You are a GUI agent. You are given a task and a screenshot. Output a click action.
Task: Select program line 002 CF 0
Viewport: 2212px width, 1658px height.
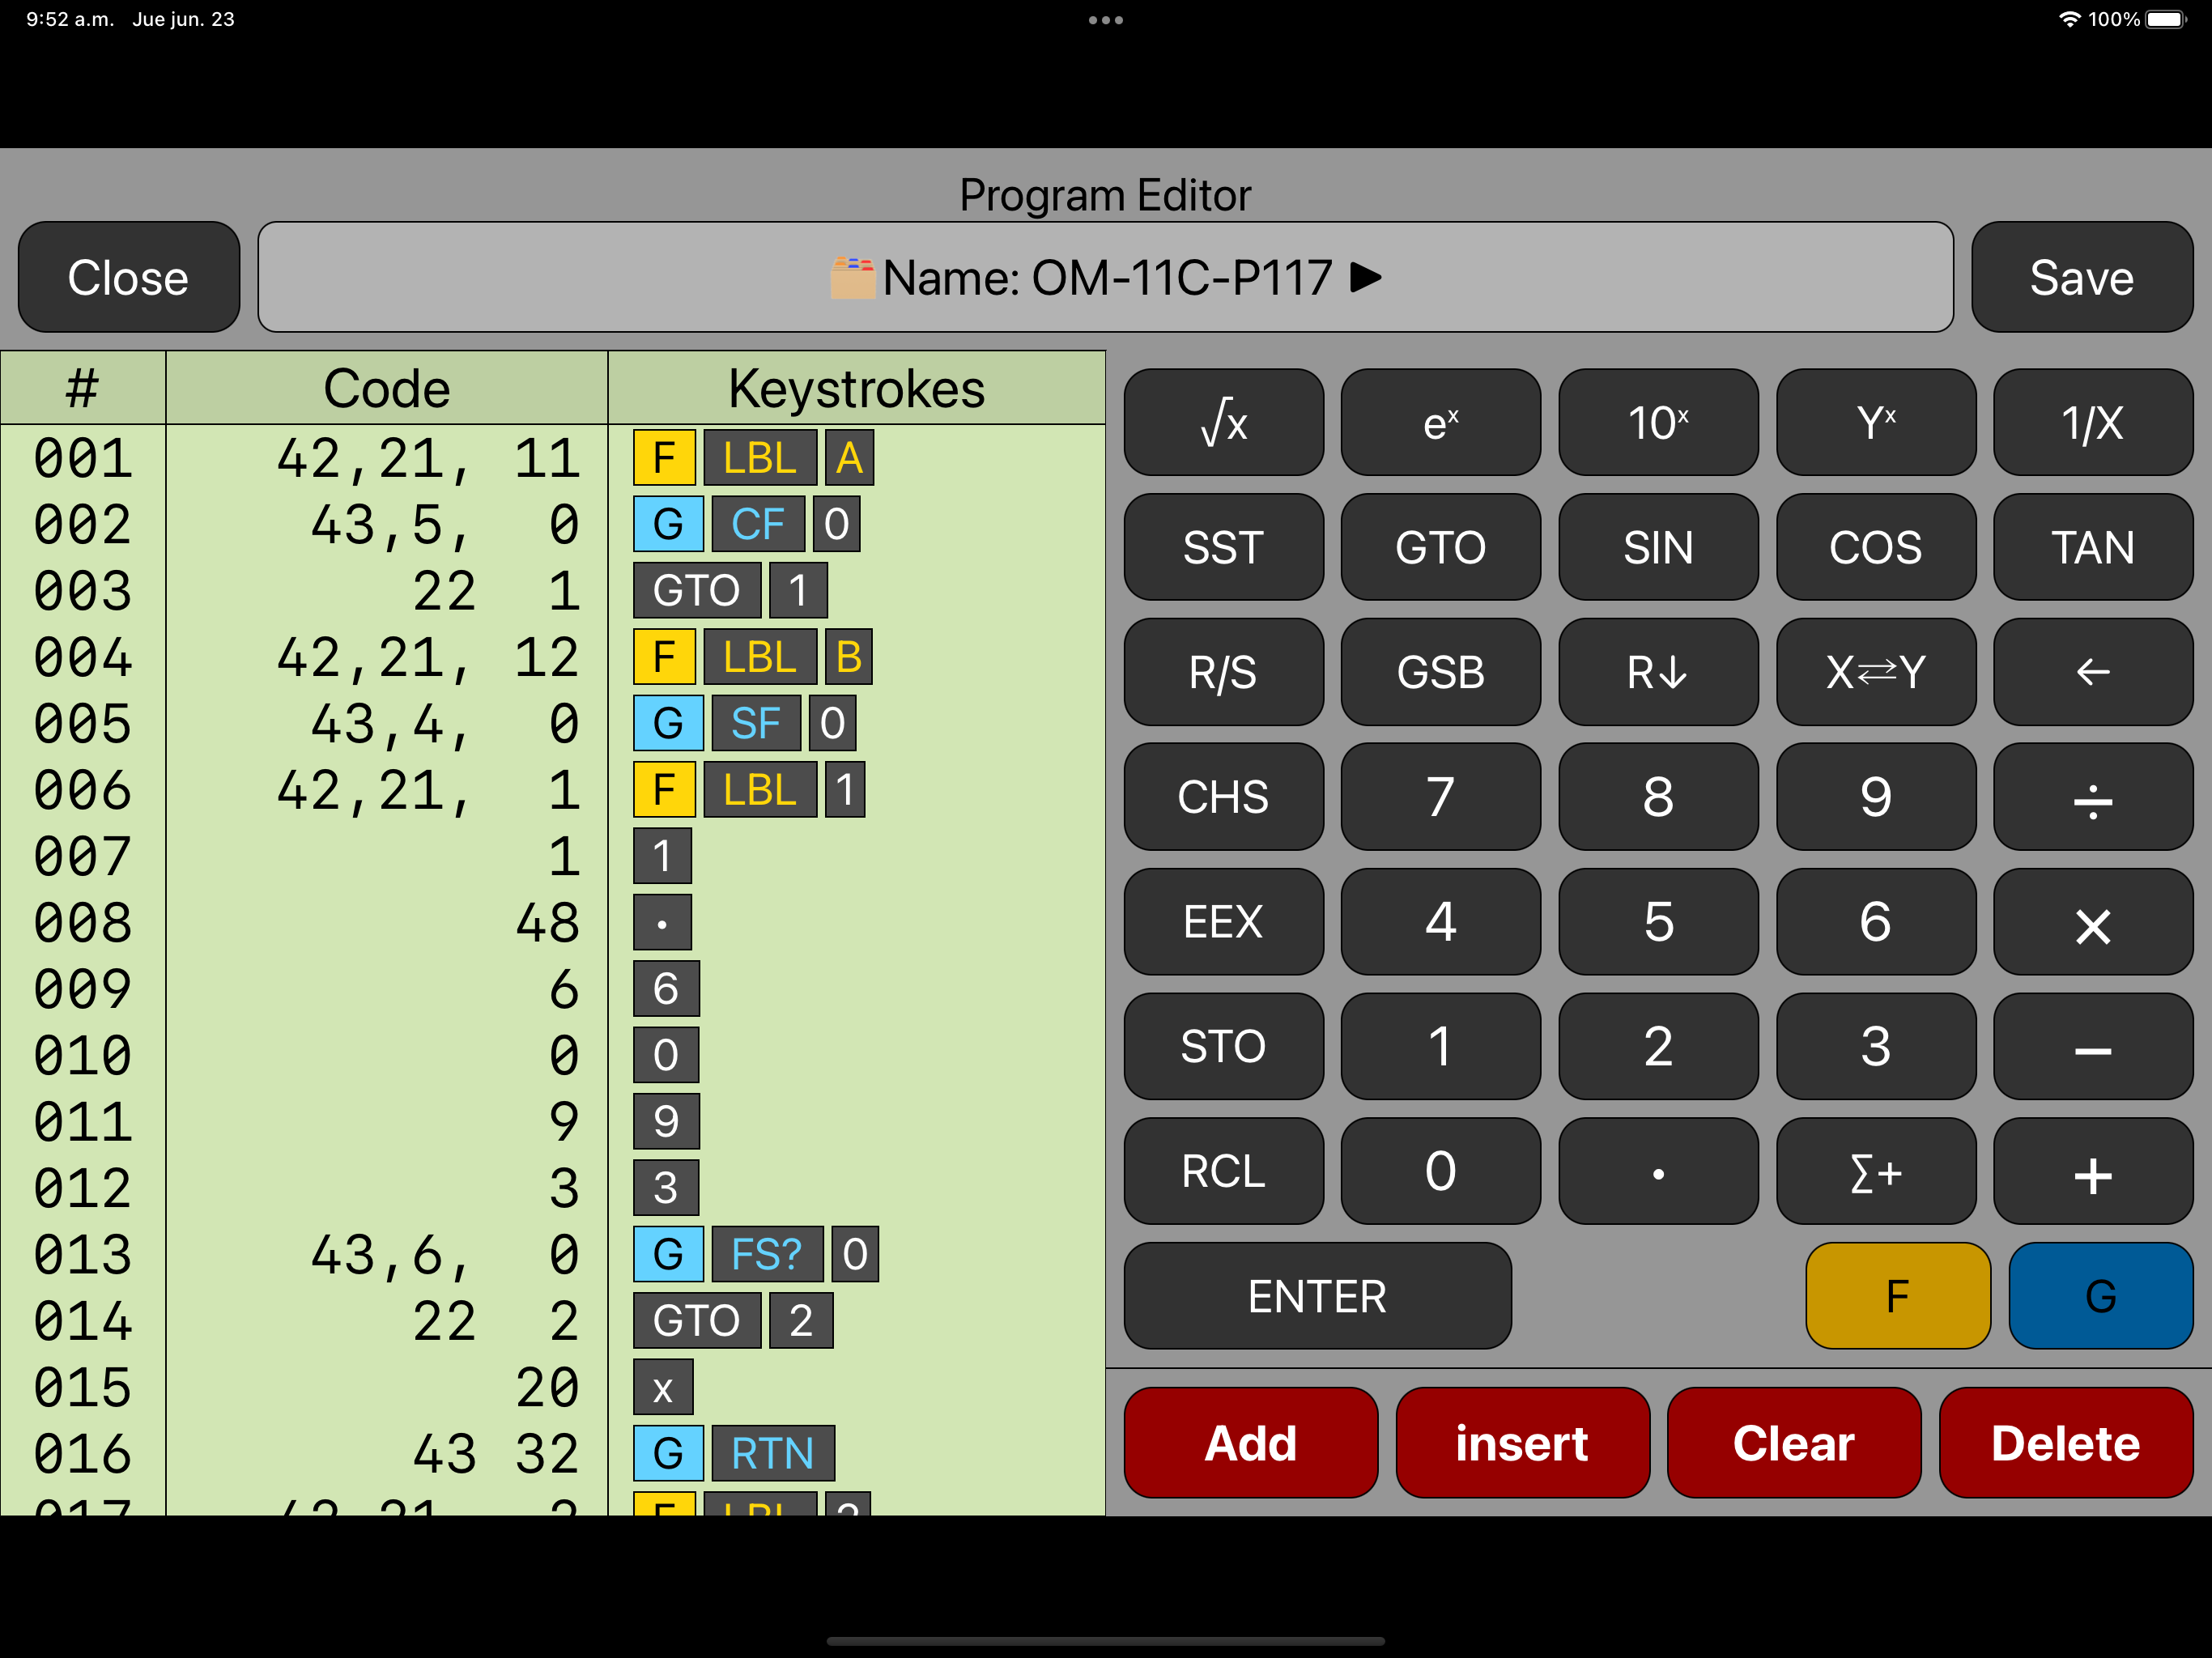(x=553, y=524)
